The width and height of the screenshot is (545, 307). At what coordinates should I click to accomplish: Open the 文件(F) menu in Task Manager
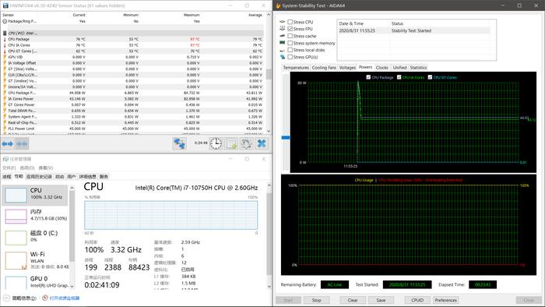coord(9,168)
